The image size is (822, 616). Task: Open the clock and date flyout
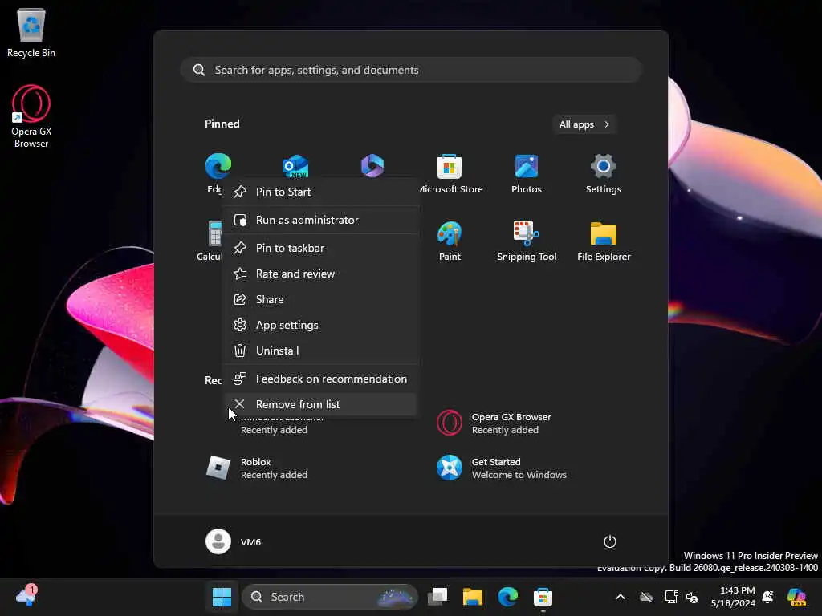733,597
